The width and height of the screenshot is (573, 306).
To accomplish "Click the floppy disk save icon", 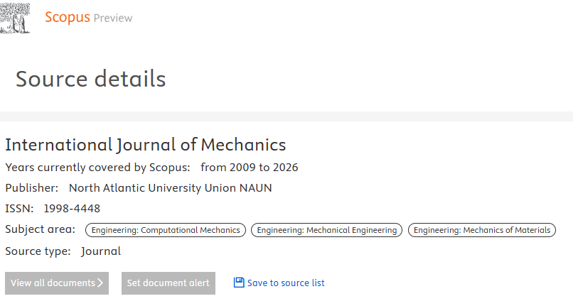I will (x=239, y=283).
